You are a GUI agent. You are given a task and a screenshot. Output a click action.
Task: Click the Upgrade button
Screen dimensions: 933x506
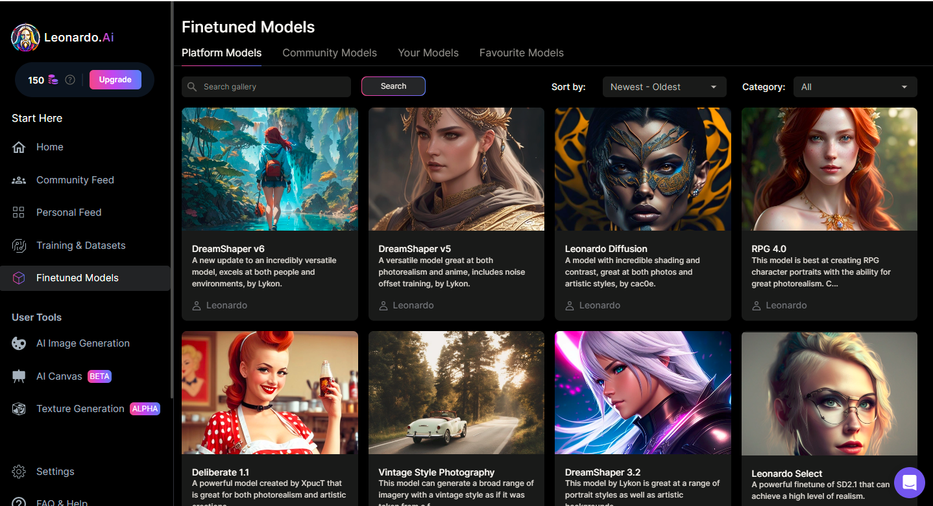(115, 80)
